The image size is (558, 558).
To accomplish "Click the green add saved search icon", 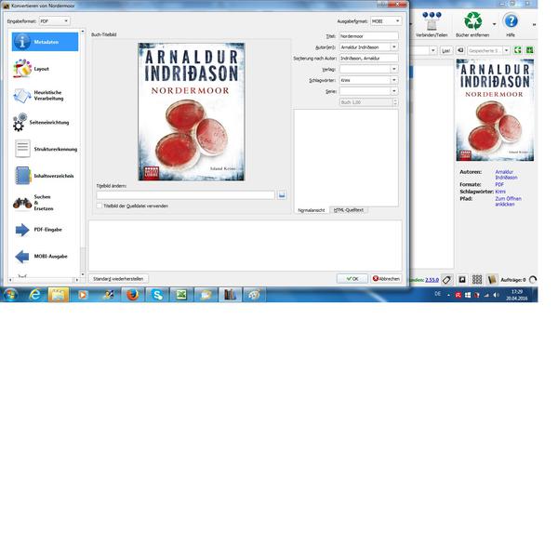I will (529, 50).
